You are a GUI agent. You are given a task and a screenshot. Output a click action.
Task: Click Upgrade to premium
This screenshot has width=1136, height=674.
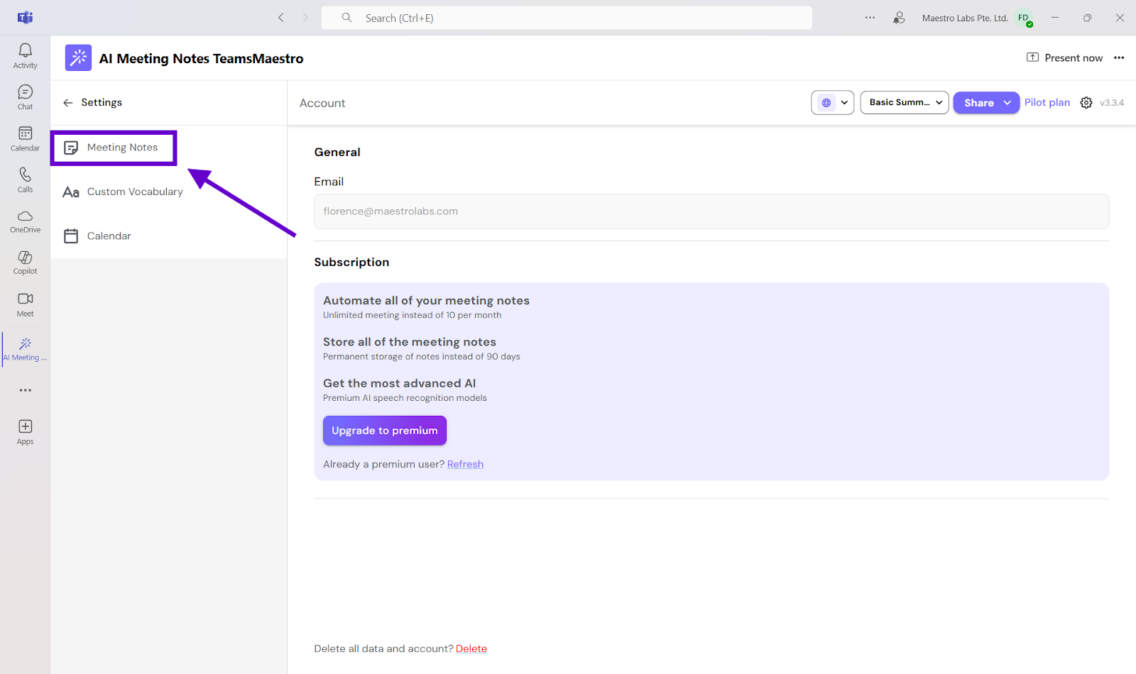(x=385, y=431)
